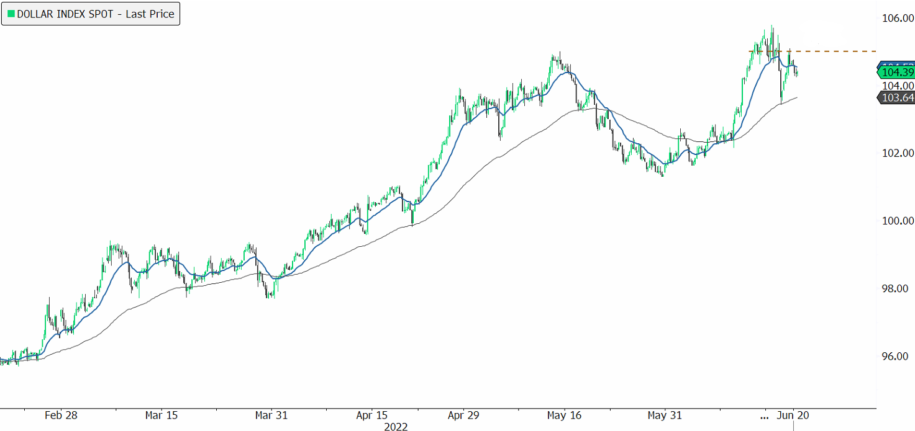Click the 2022 year label on time axis
This screenshot has width=915, height=431.
[396, 426]
